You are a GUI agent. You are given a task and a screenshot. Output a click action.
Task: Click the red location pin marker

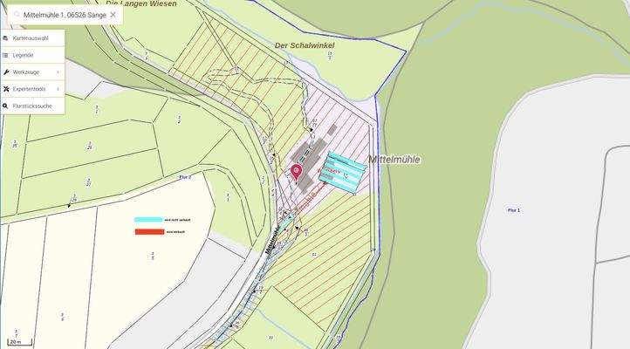pos(296,170)
